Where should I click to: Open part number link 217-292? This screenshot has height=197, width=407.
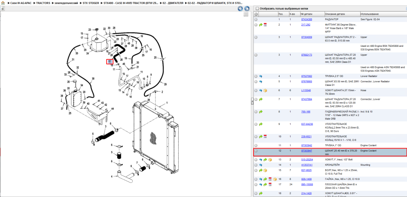click(306, 25)
